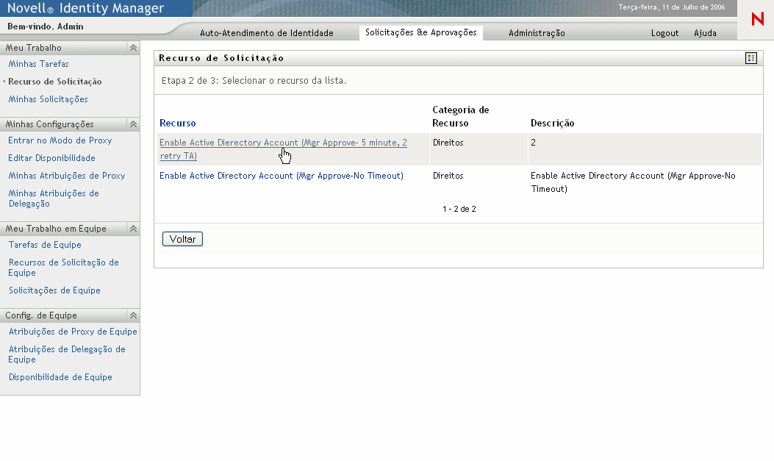This screenshot has height=461, width=774.
Task: Open Atribuições de Proxy de Equipe
Action: pyautogui.click(x=73, y=332)
